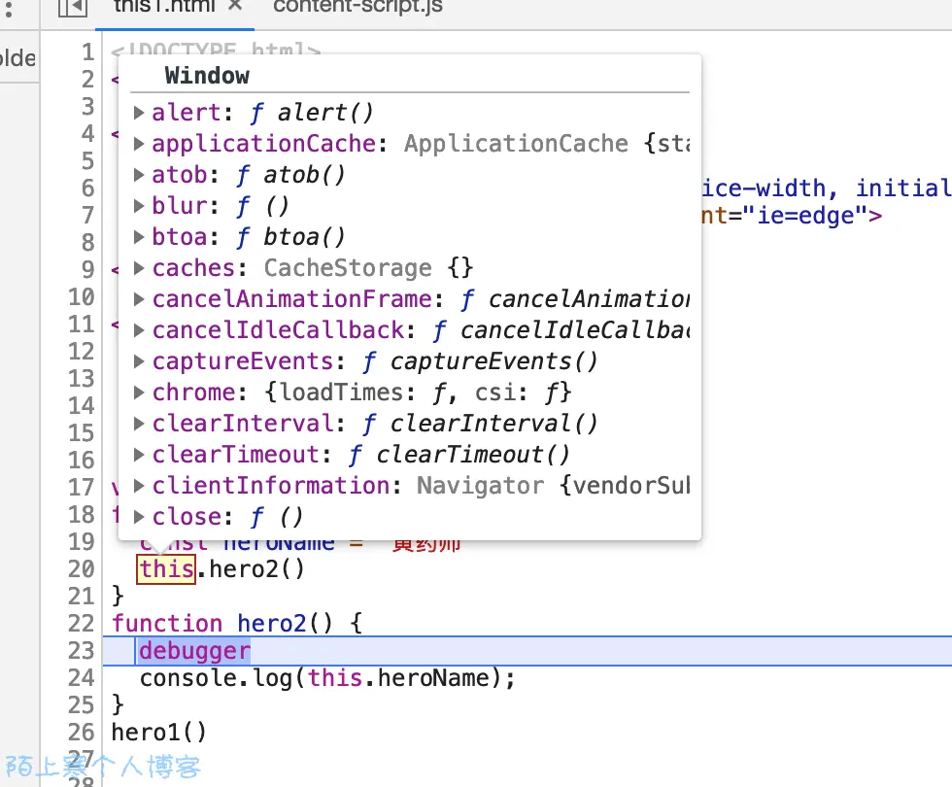Expand the chrome property
The height and width of the screenshot is (787, 952).
click(x=139, y=393)
